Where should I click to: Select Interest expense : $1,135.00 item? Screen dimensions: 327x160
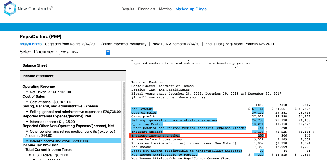tap(52, 122)
